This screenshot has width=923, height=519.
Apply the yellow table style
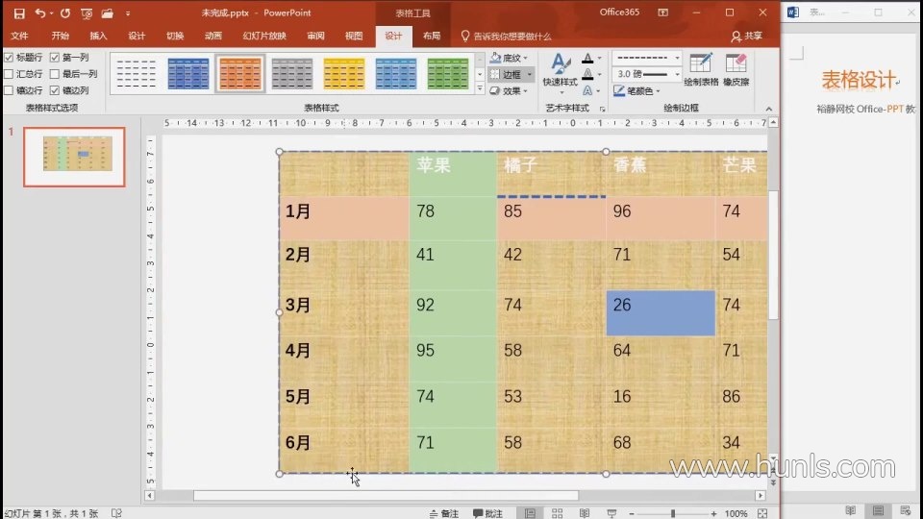click(344, 74)
